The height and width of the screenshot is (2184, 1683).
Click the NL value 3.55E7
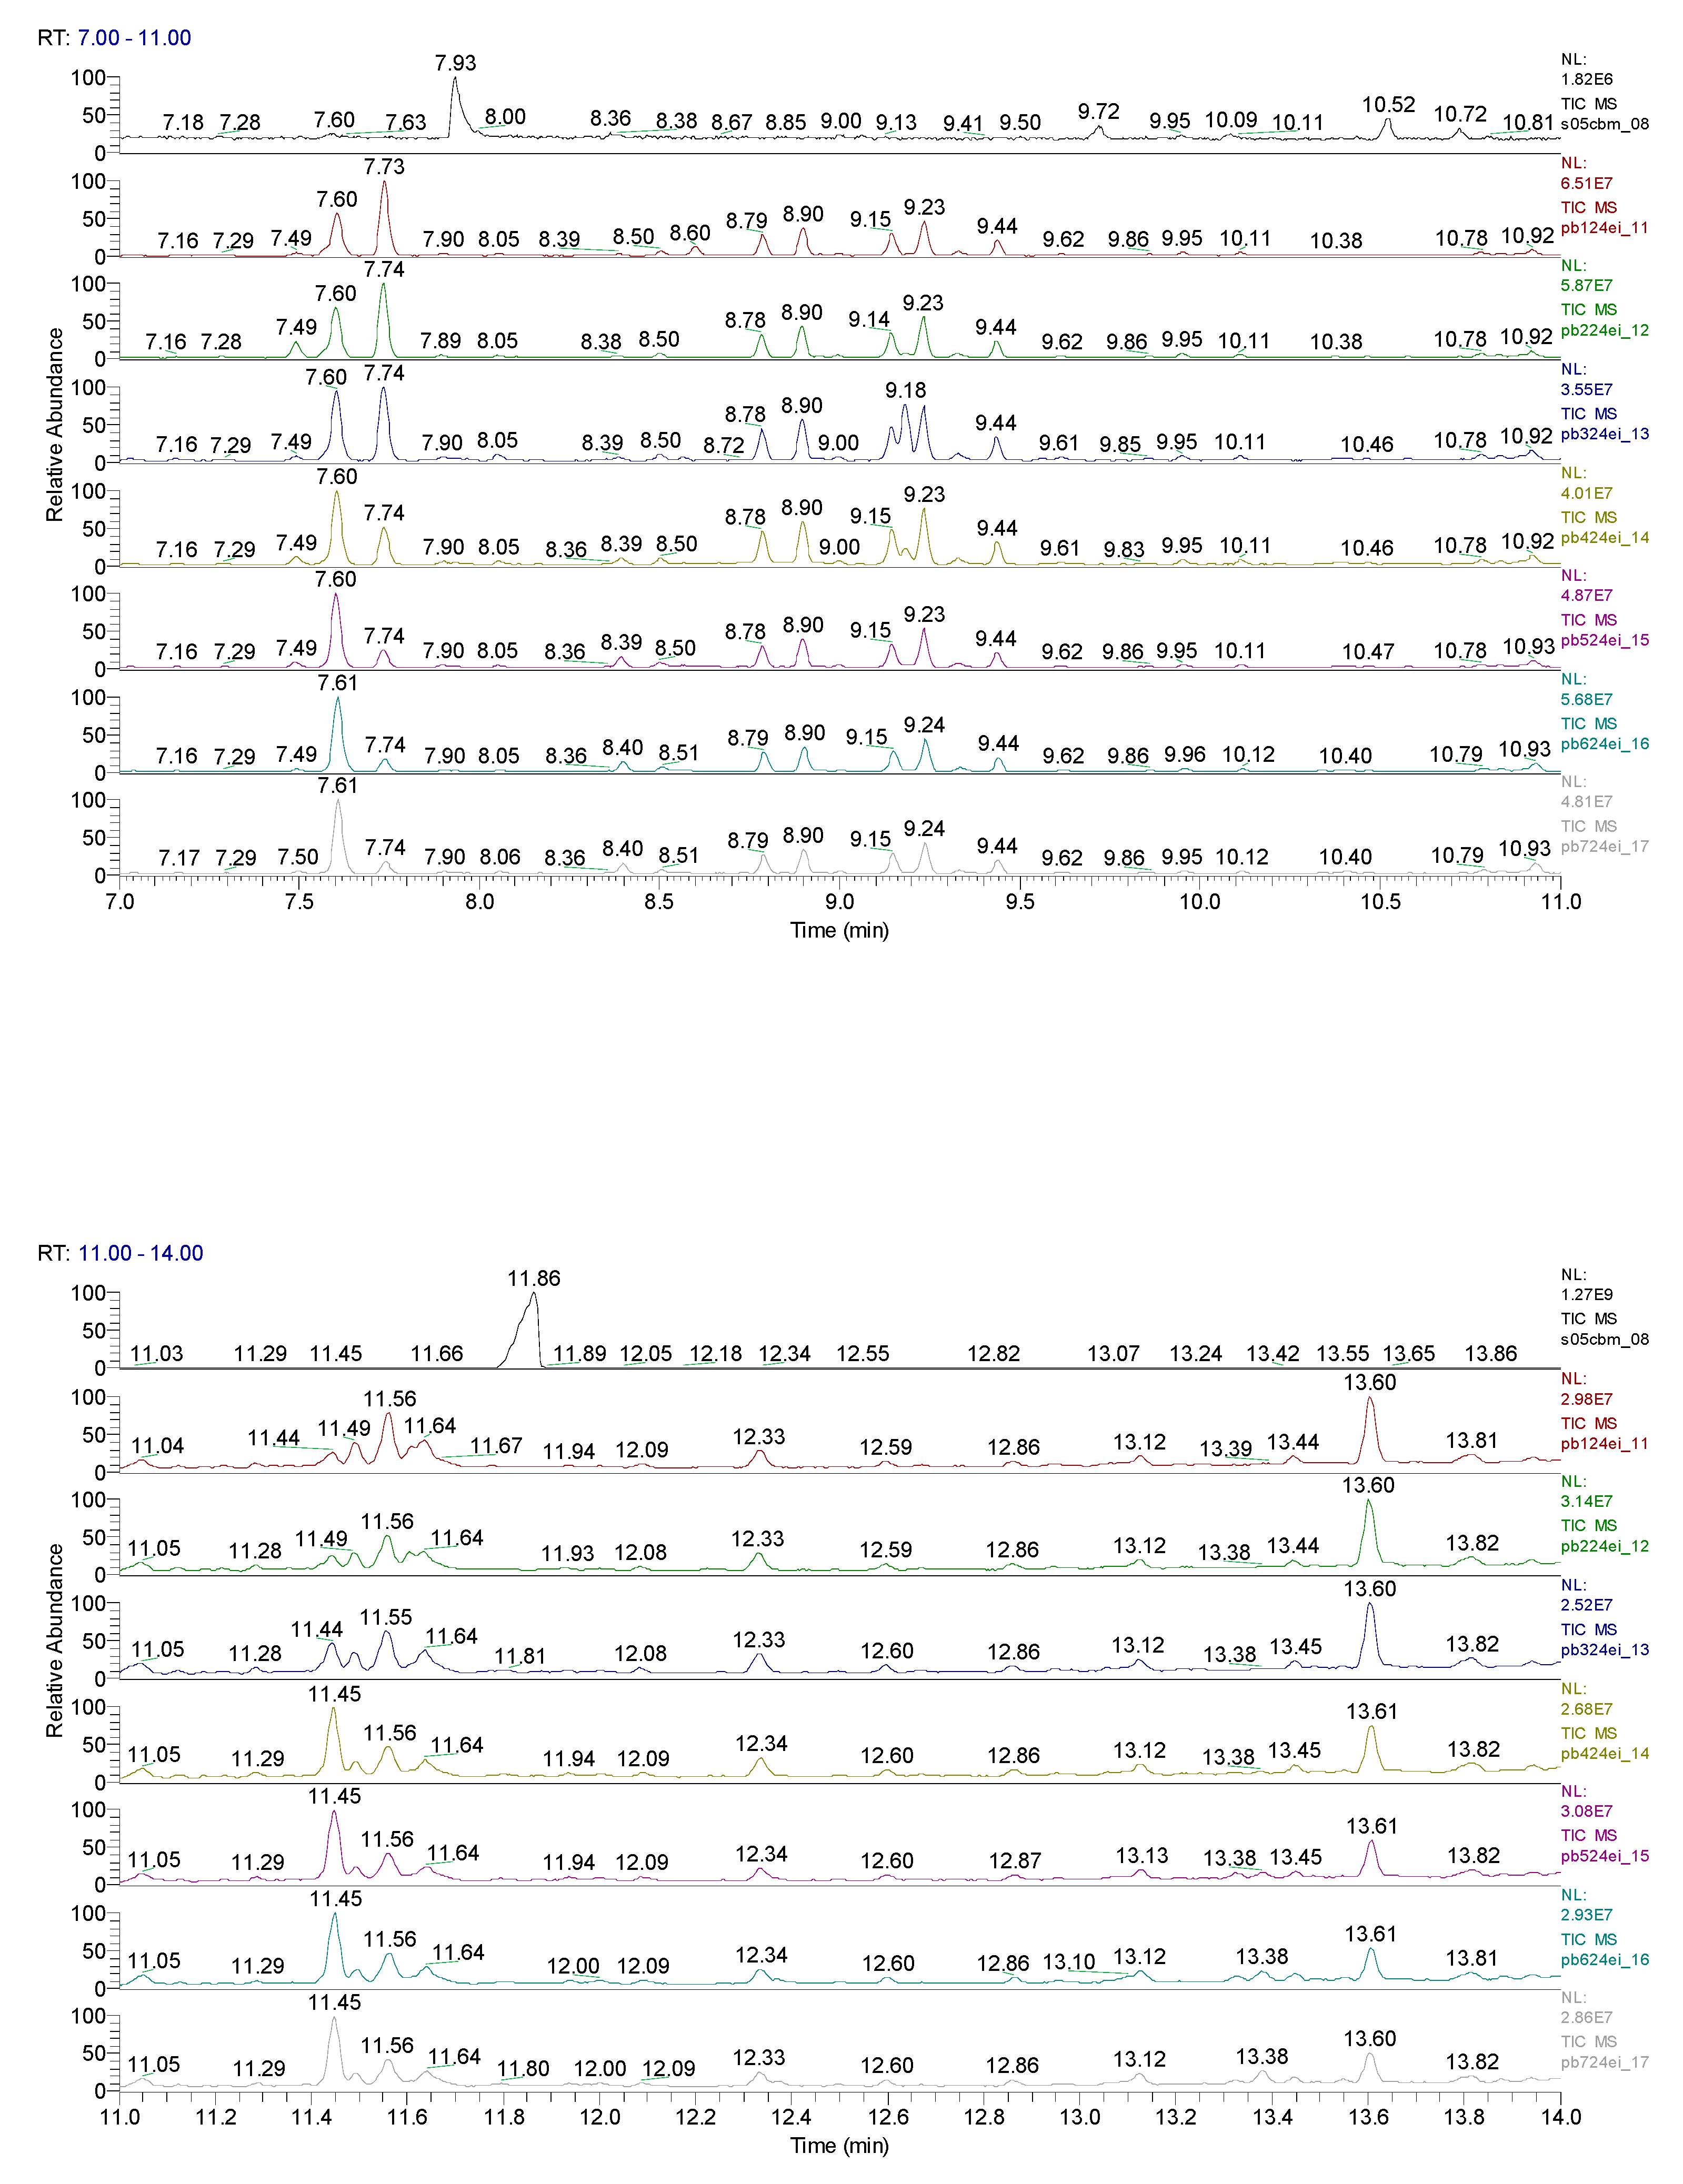click(x=1587, y=389)
